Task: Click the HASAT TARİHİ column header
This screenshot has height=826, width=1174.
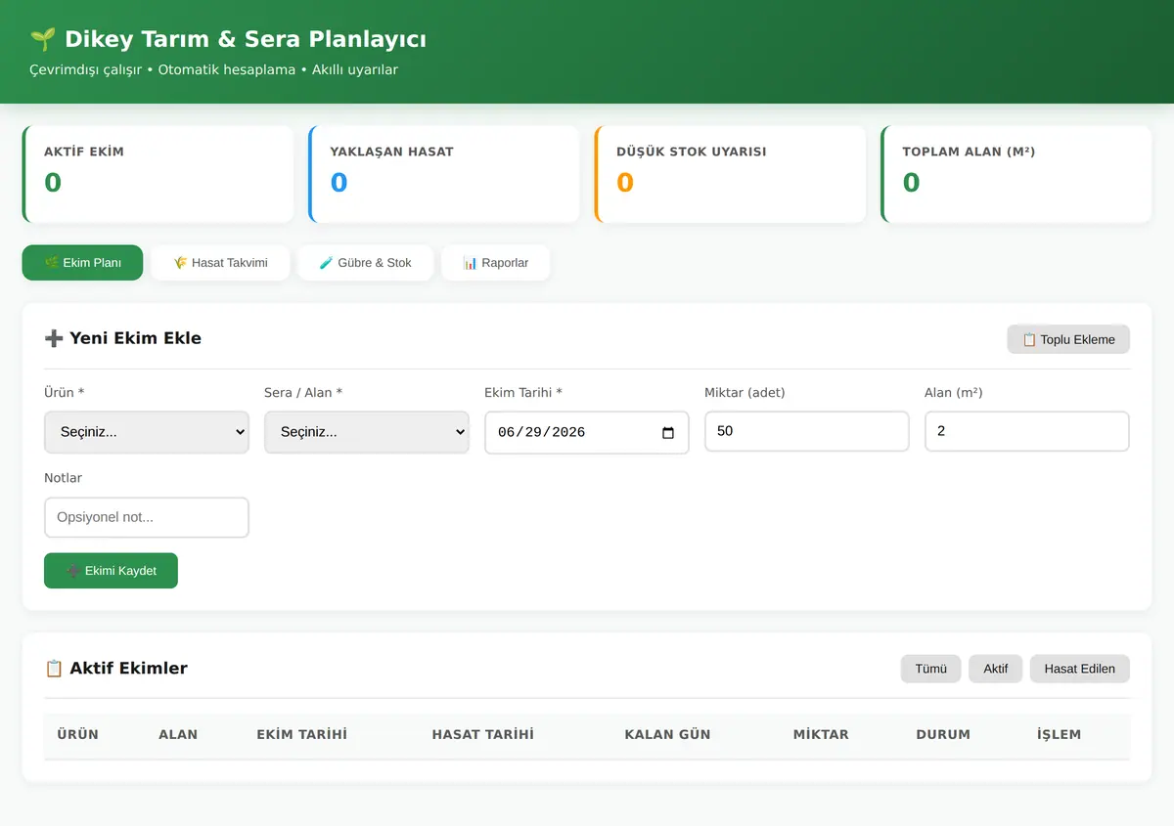Action: point(483,734)
